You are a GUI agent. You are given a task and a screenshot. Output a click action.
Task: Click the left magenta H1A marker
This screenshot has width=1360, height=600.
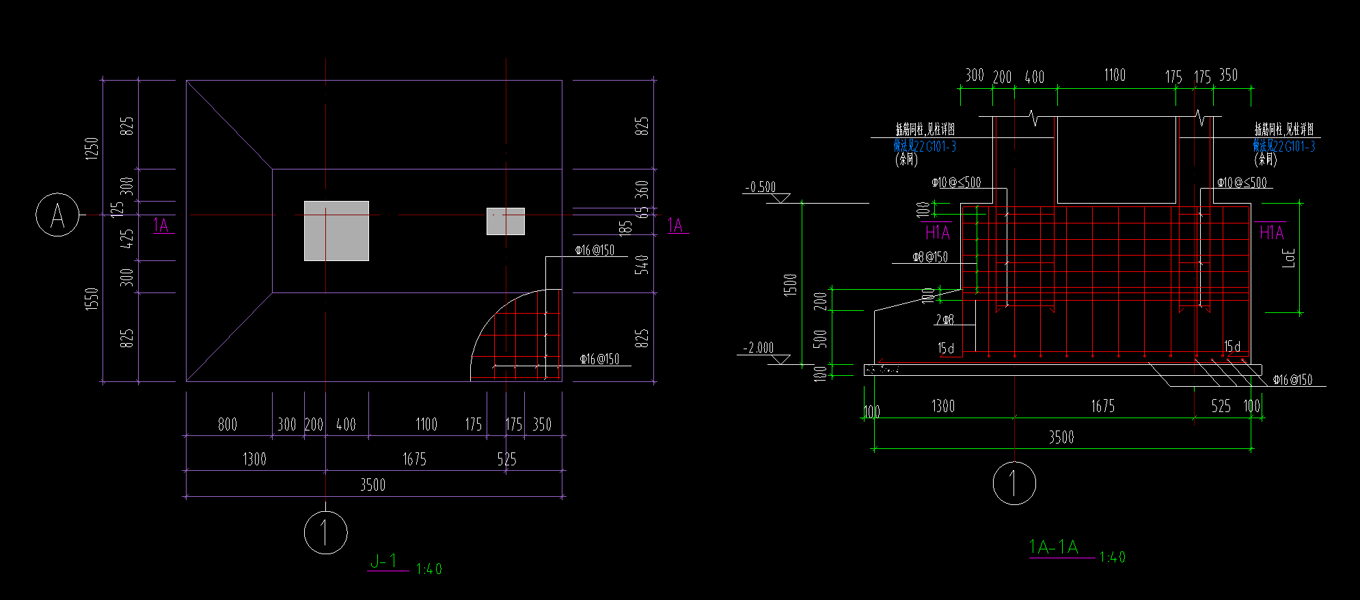[x=937, y=232]
